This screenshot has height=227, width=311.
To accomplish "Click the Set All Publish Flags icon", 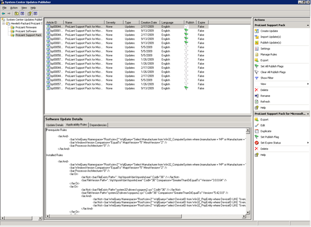I will (x=256, y=66).
